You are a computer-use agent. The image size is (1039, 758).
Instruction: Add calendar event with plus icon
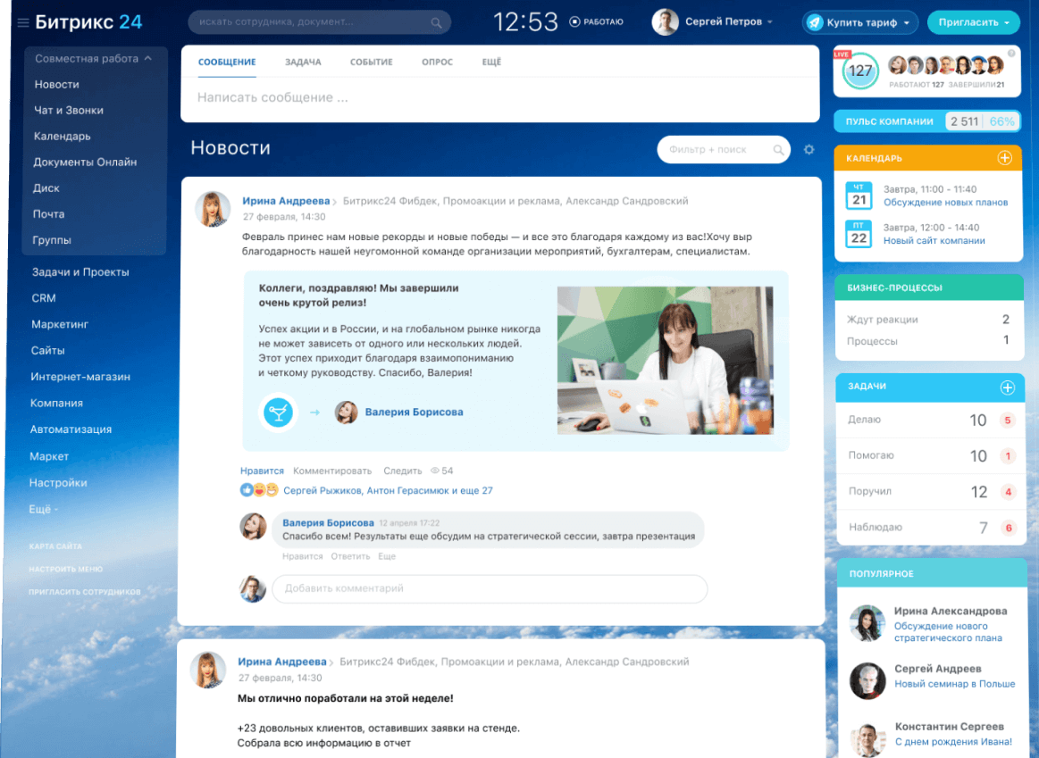[x=1004, y=158]
